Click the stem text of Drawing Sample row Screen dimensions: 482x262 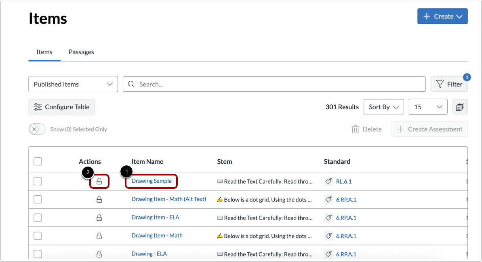pos(265,182)
